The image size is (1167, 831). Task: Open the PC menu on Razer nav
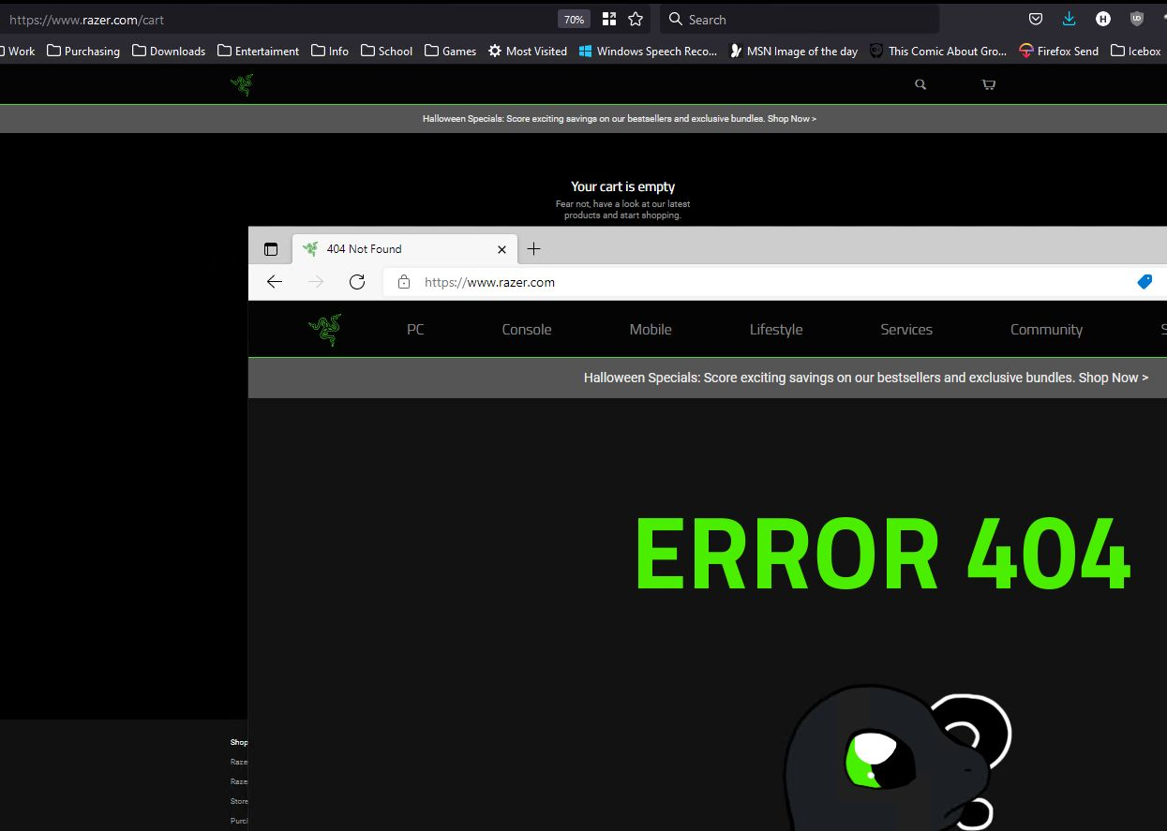pos(415,330)
